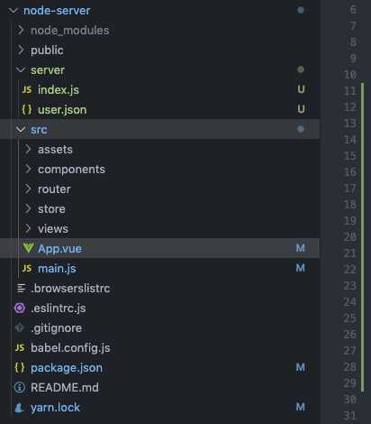The width and height of the screenshot is (371, 424).
Task: Click the JS icon beside main.js
Action: point(27,268)
